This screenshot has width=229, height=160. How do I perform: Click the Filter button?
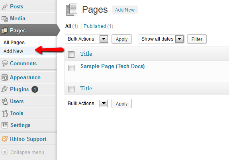pyautogui.click(x=197, y=39)
